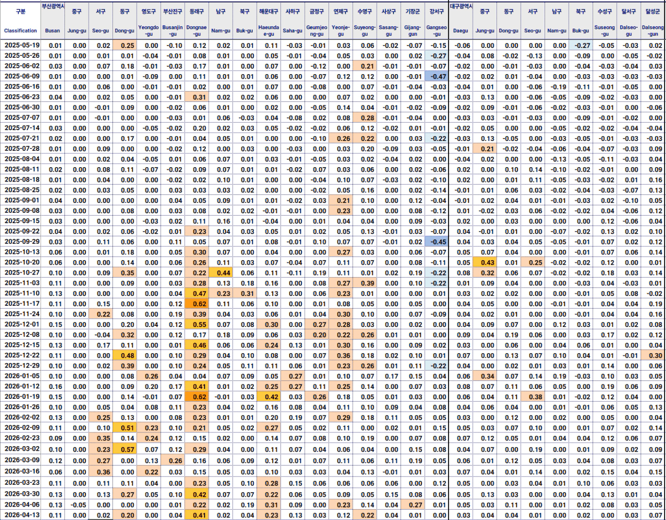
Task: Click the Daegu column header
Action: (x=461, y=31)
